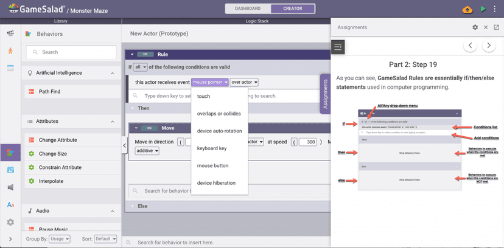Open the all/any conditions dropdown
The image size is (504, 248).
pos(141,67)
